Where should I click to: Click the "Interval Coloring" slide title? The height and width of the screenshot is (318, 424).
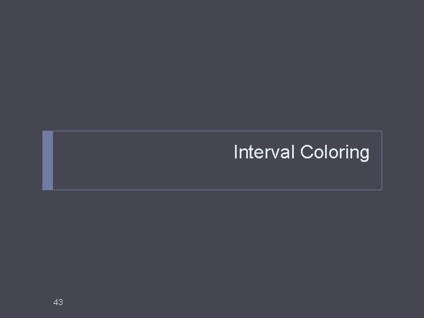pos(301,153)
